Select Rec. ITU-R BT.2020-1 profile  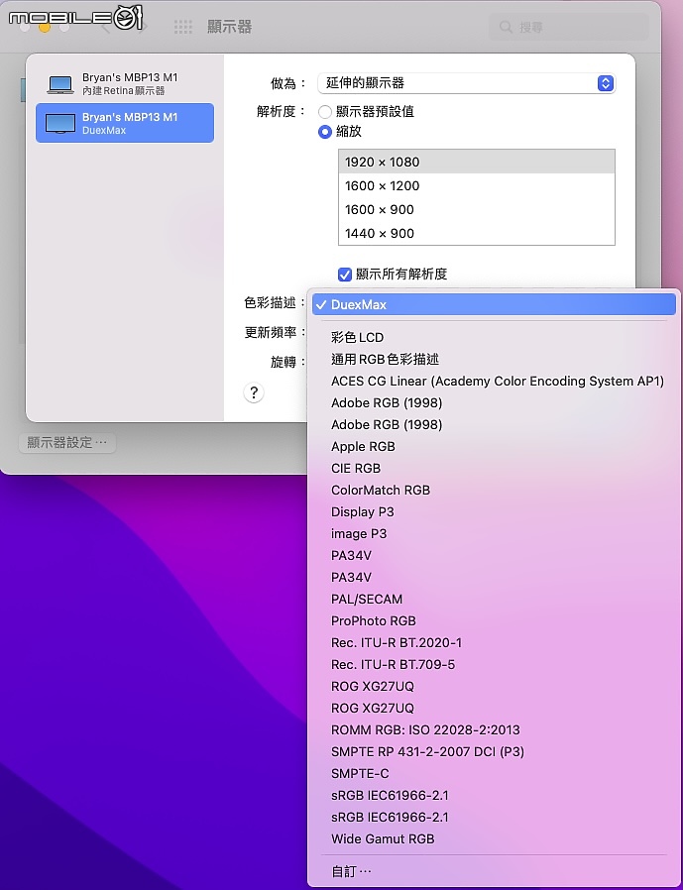[494, 642]
